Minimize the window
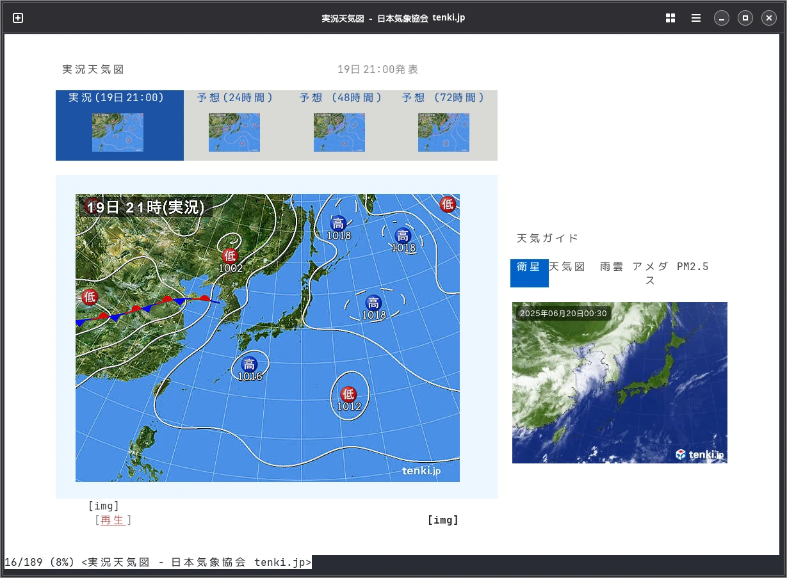Image resolution: width=787 pixels, height=578 pixels. pyautogui.click(x=722, y=18)
